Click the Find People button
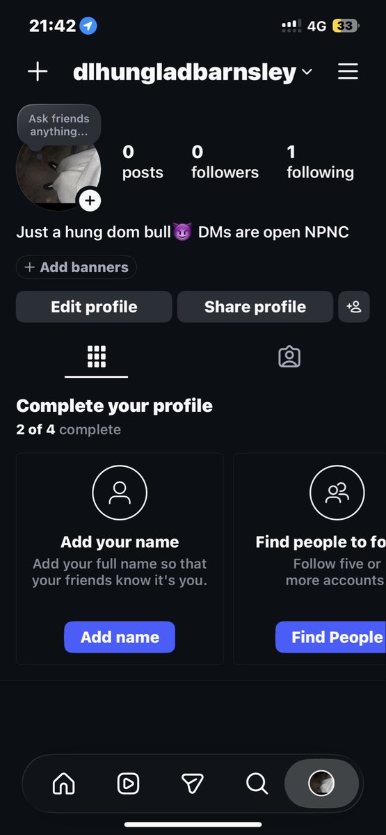This screenshot has width=386, height=835. (331, 637)
